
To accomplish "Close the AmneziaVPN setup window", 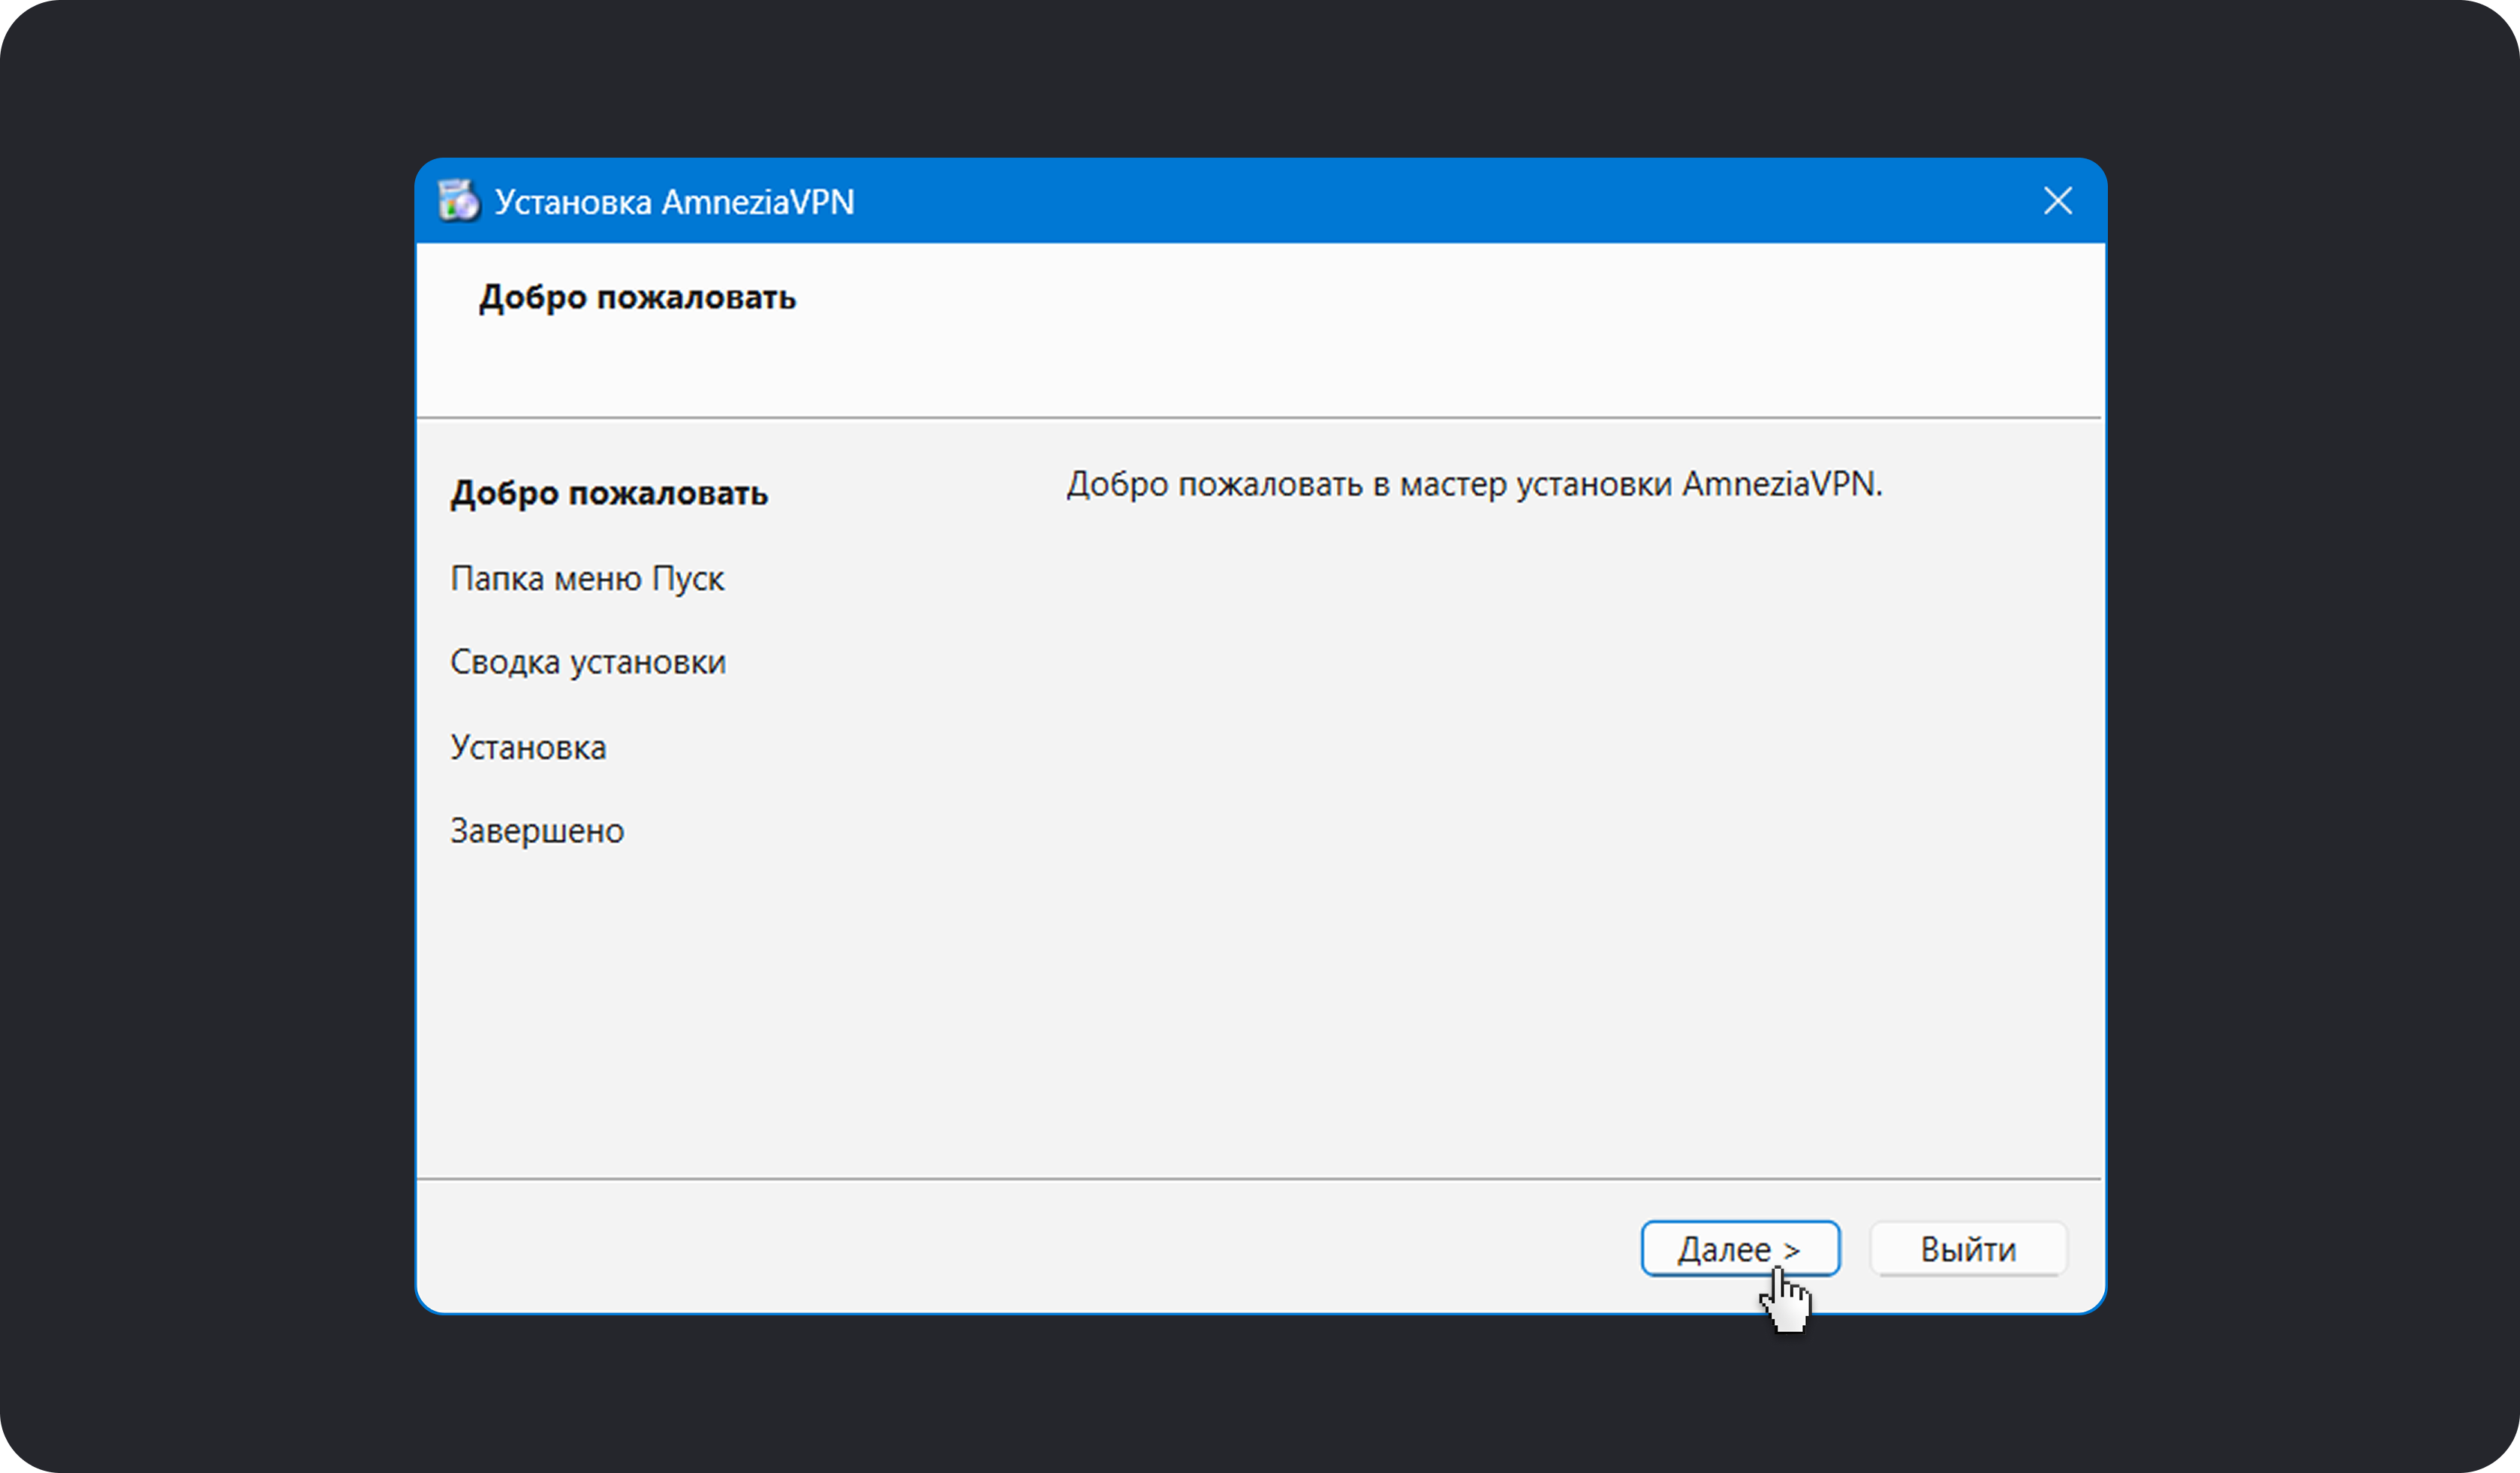I will 2057,201.
